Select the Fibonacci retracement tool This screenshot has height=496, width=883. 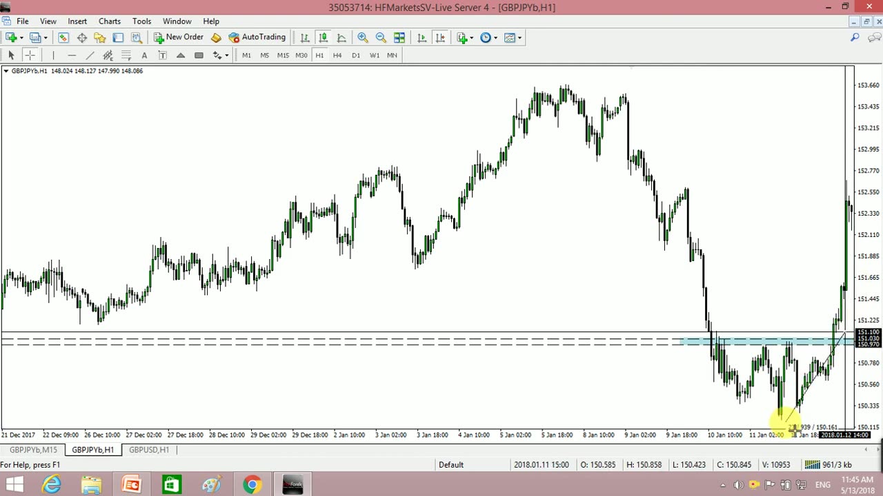126,55
